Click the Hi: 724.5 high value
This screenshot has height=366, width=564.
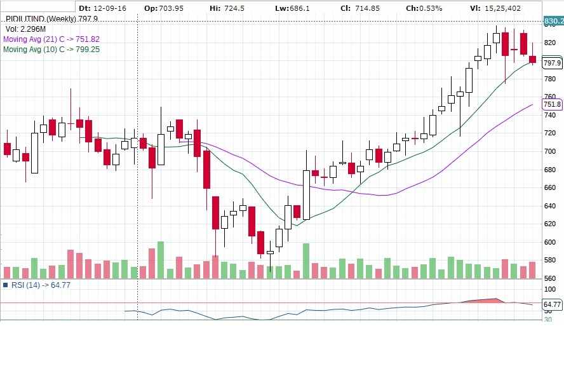click(227, 8)
